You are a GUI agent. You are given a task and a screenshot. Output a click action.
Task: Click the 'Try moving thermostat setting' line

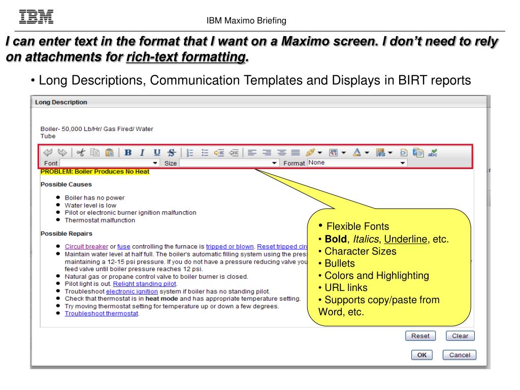pos(172,306)
